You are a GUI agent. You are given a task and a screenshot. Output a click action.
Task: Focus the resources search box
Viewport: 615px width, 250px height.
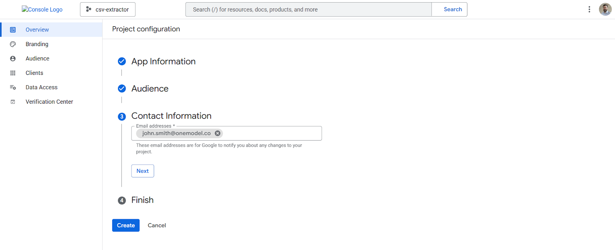308,10
